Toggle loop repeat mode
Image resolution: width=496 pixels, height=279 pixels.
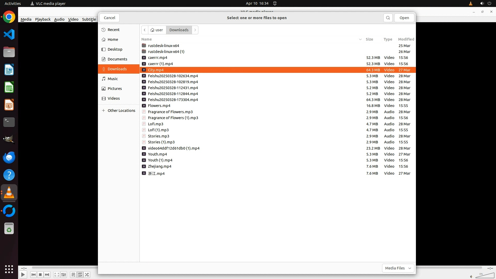point(80,275)
